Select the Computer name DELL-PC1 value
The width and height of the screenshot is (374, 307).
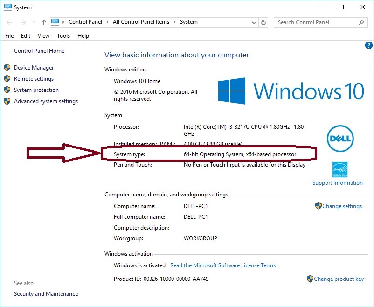[x=196, y=206]
